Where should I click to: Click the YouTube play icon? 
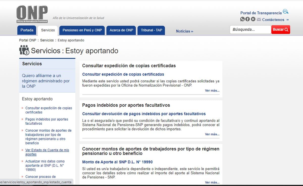pyautogui.click(x=253, y=19)
